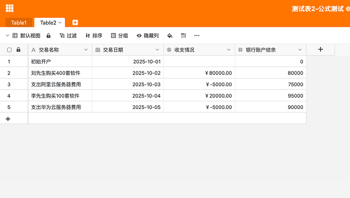This screenshot has height=198, width=350.
Task: Select row number 4
Action: [x=9, y=96]
